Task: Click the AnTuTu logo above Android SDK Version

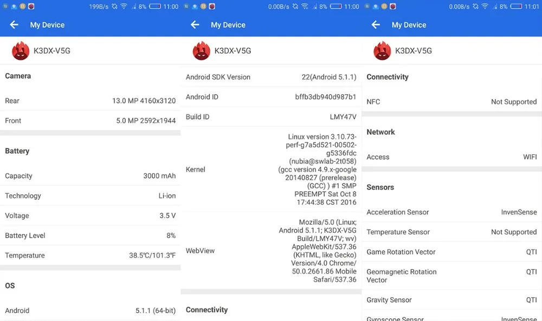Action: [201, 51]
